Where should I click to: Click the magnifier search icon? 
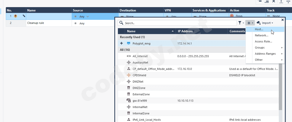coord(121,23)
